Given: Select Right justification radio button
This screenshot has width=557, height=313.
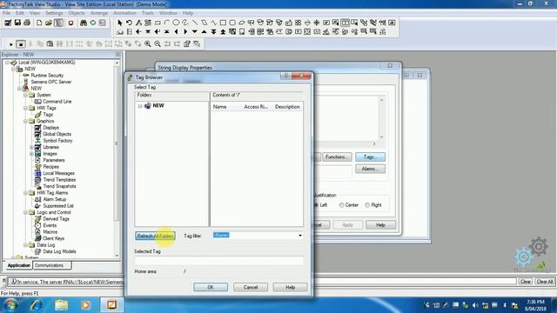Looking at the screenshot, I should tap(367, 205).
